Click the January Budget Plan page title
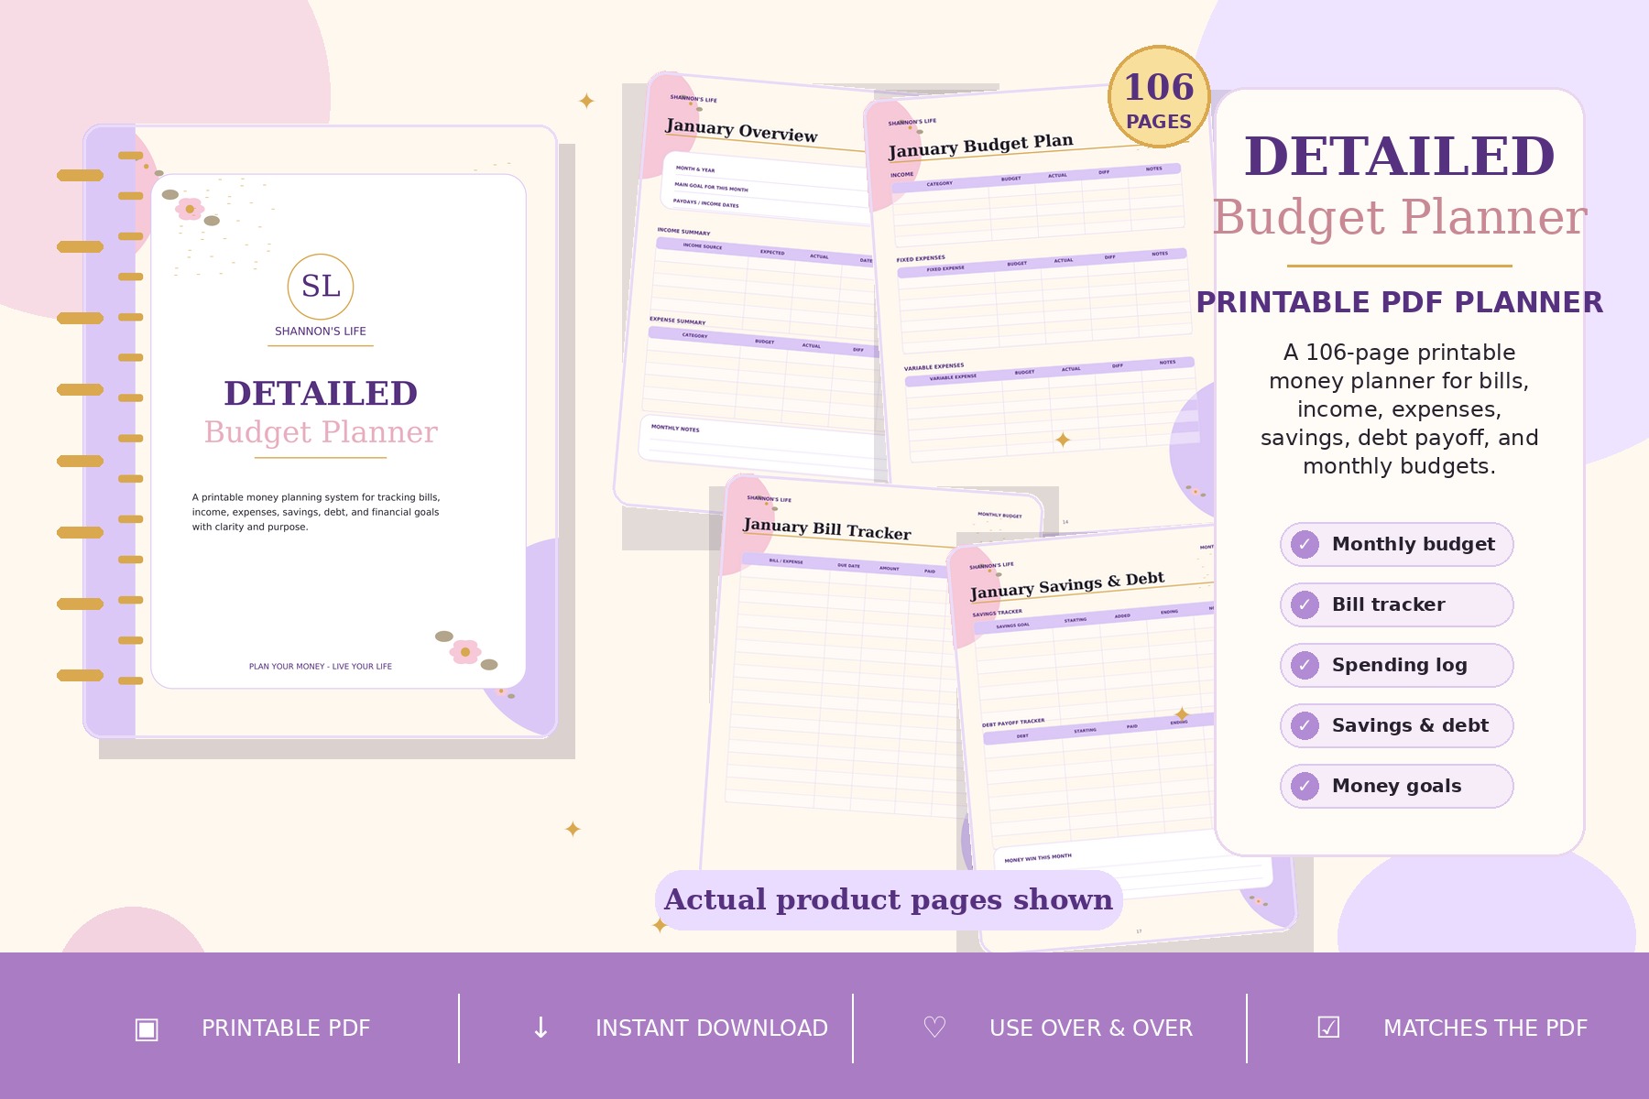 click(x=980, y=146)
